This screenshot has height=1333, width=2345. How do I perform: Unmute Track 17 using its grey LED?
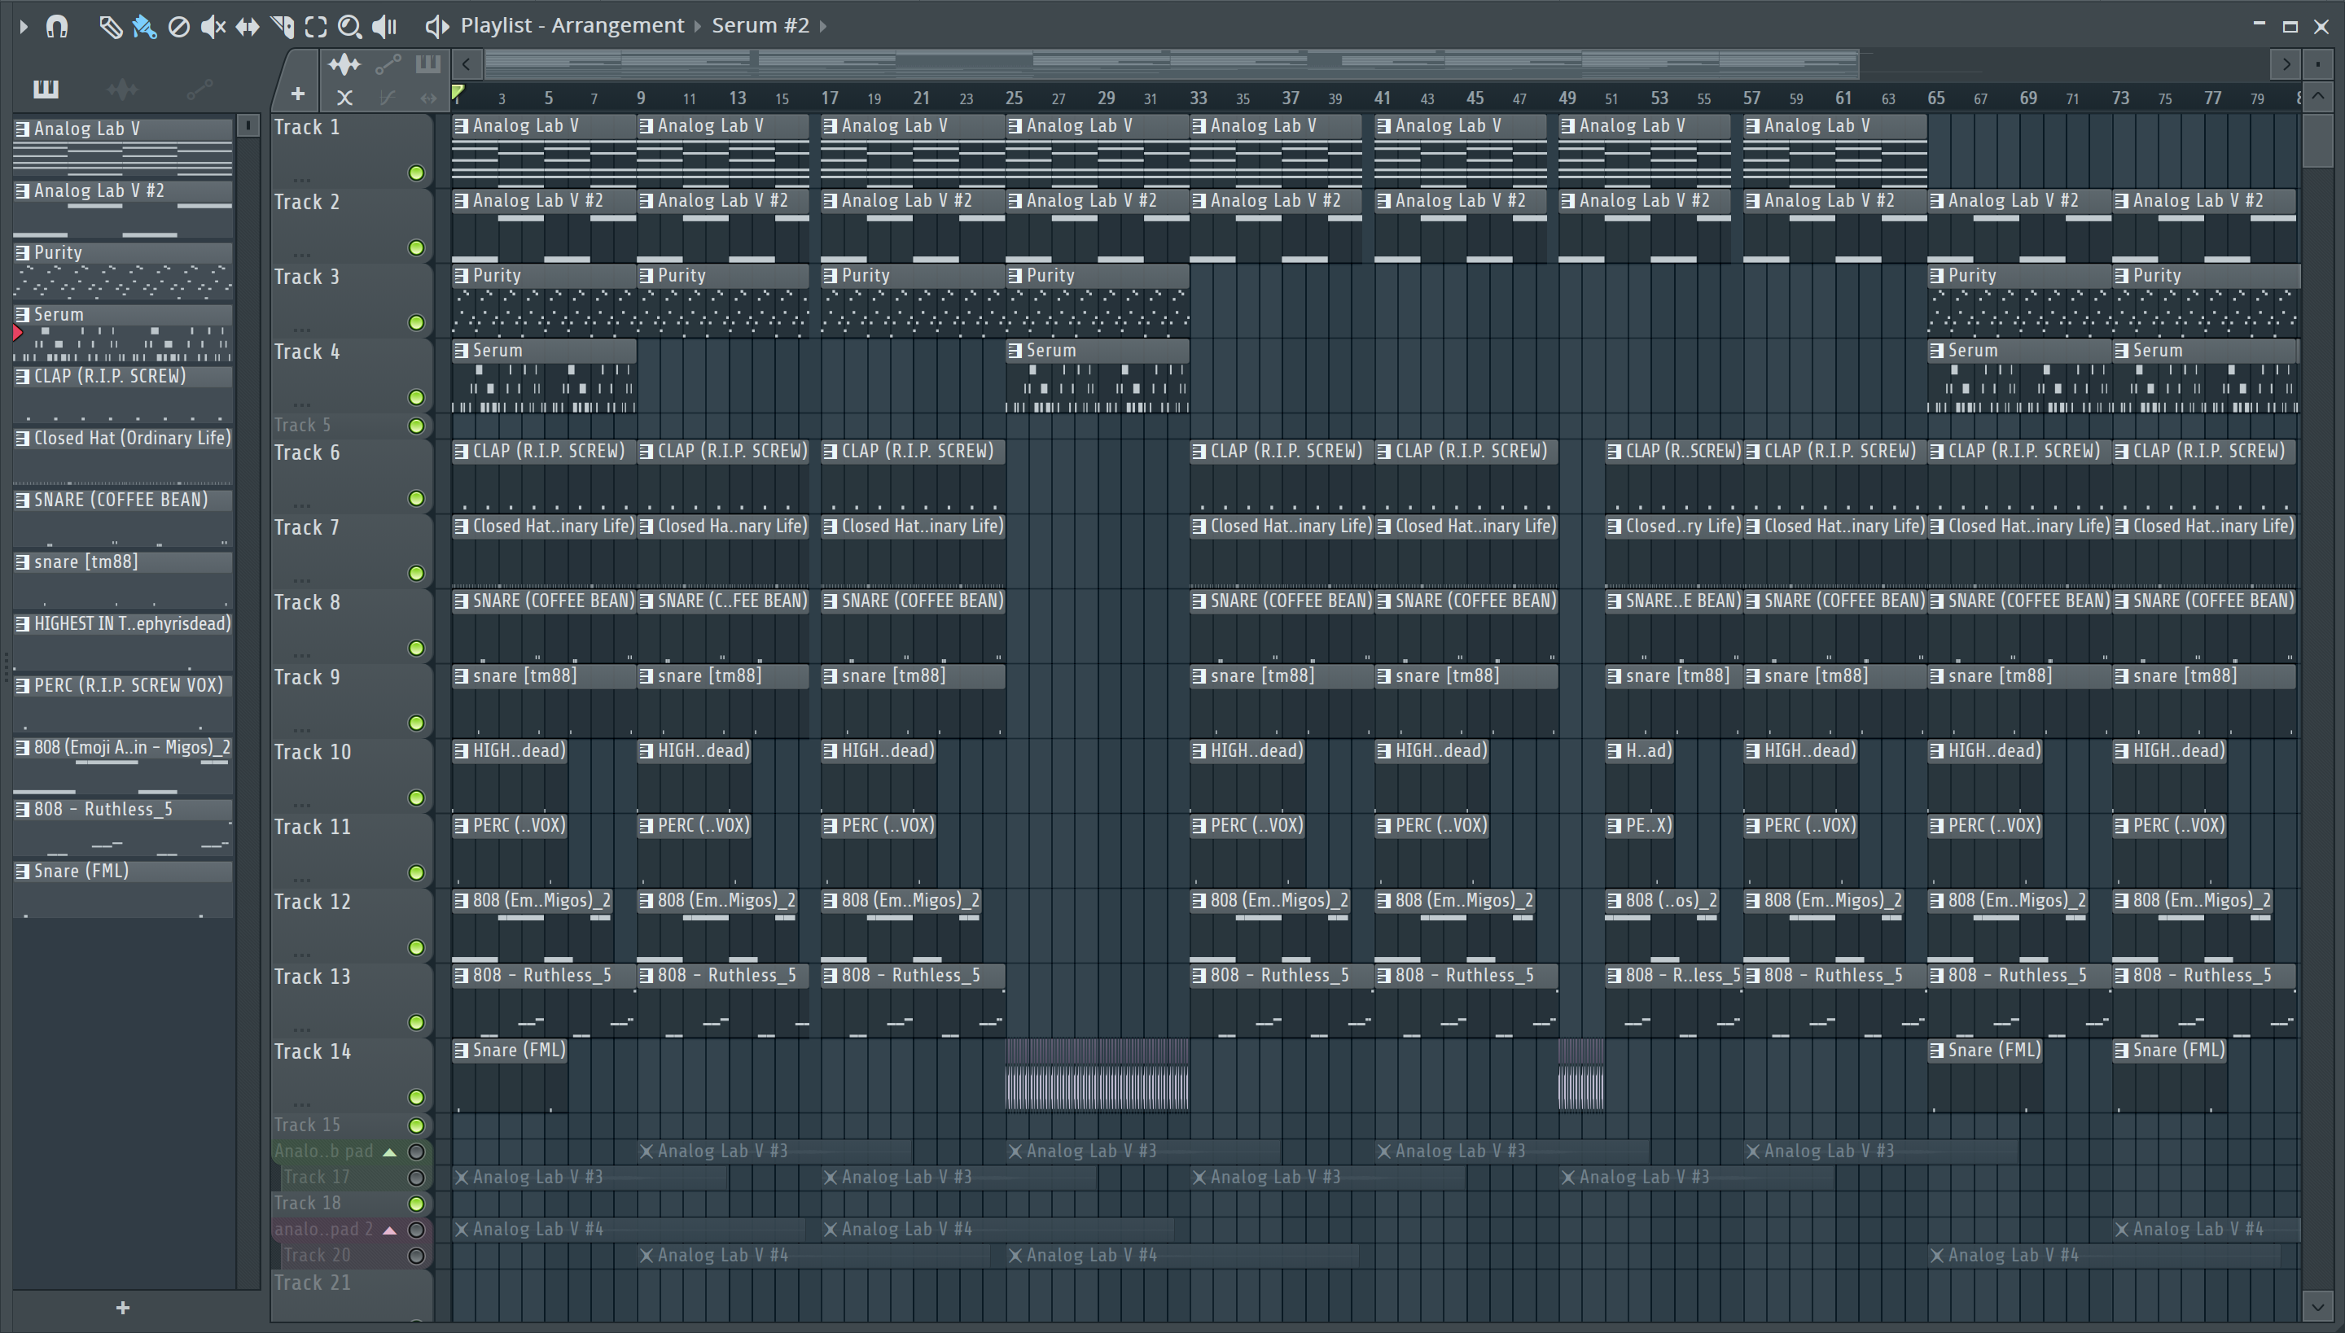click(x=416, y=1178)
